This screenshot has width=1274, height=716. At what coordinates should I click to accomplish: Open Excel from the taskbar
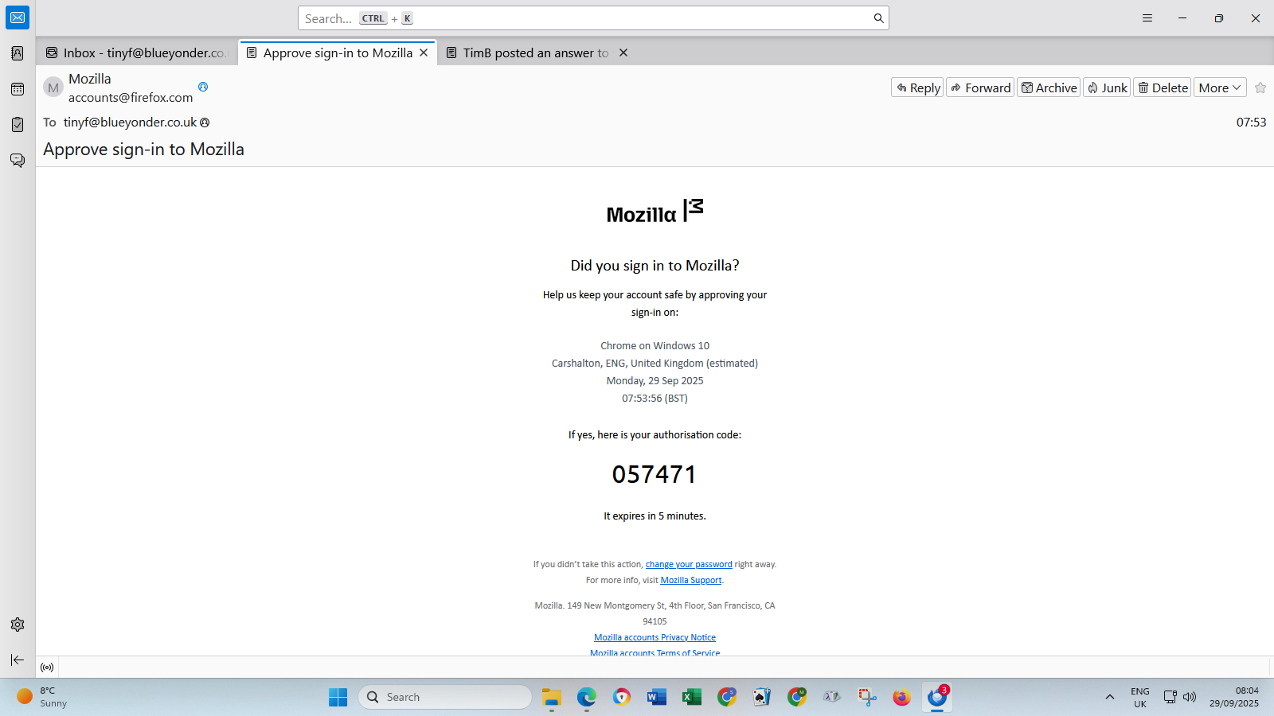point(692,697)
